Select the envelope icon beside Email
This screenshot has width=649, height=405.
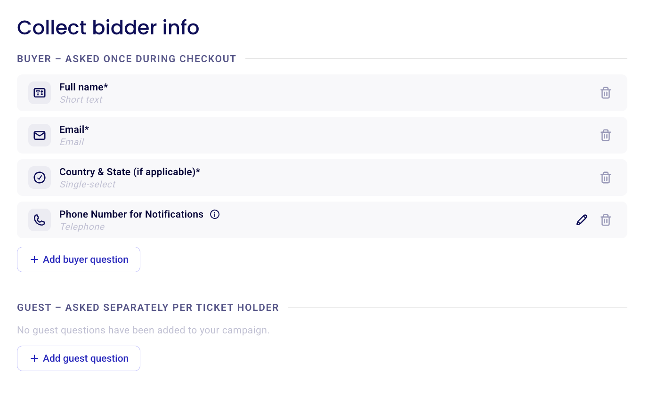[40, 135]
